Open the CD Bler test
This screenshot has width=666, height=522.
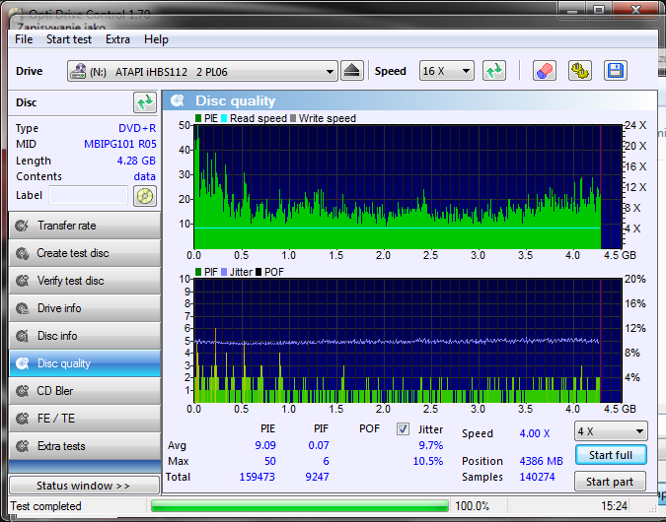pos(85,391)
